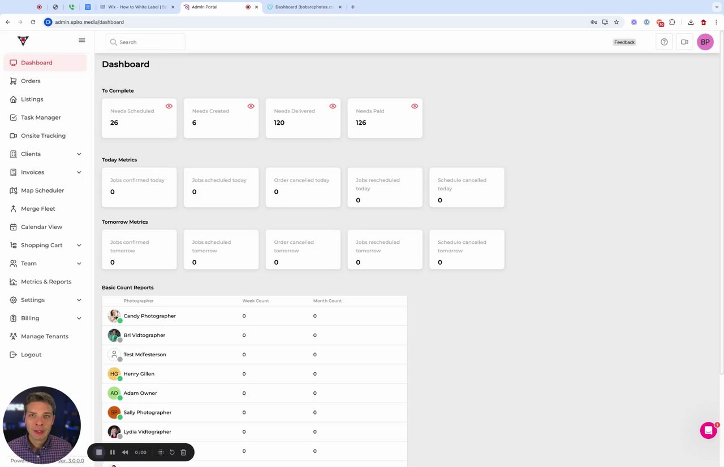Delete the recording with the trash icon
724x467 pixels.
point(183,452)
